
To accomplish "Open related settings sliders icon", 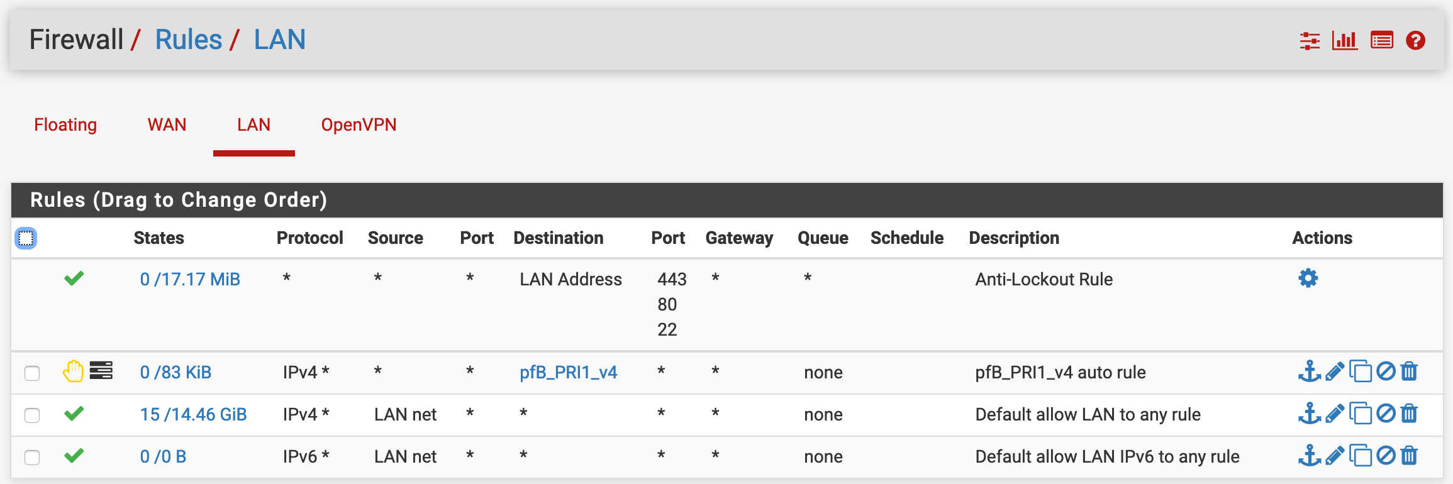I will coord(1310,41).
